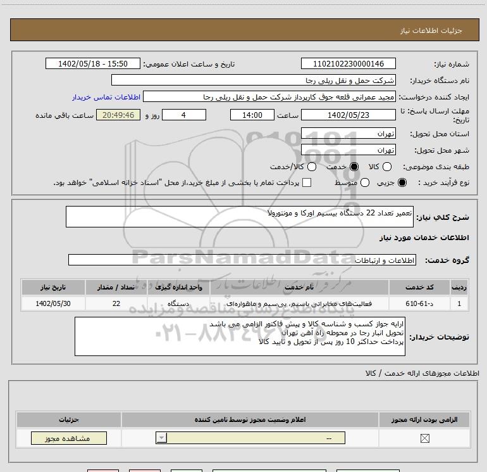
Task: Click the ردیف column header
Action: point(459,287)
